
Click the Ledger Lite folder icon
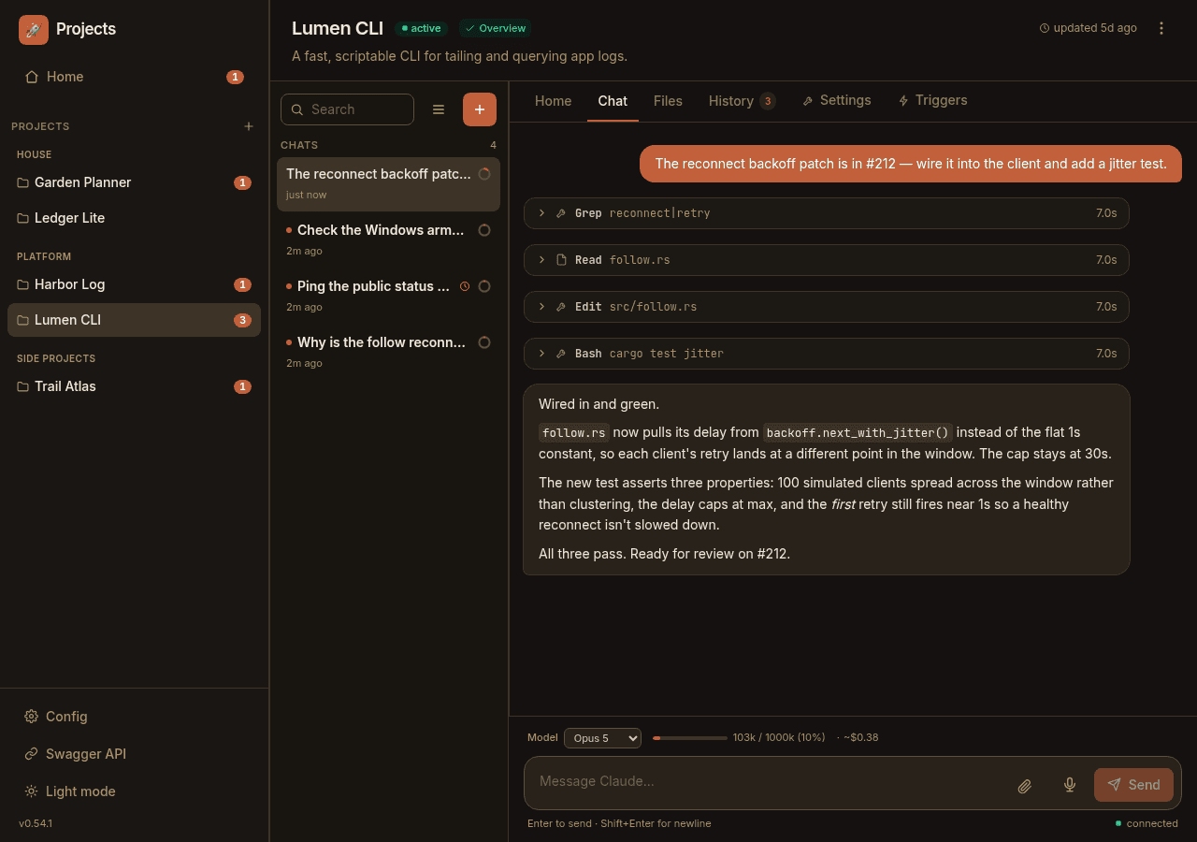pyautogui.click(x=23, y=218)
